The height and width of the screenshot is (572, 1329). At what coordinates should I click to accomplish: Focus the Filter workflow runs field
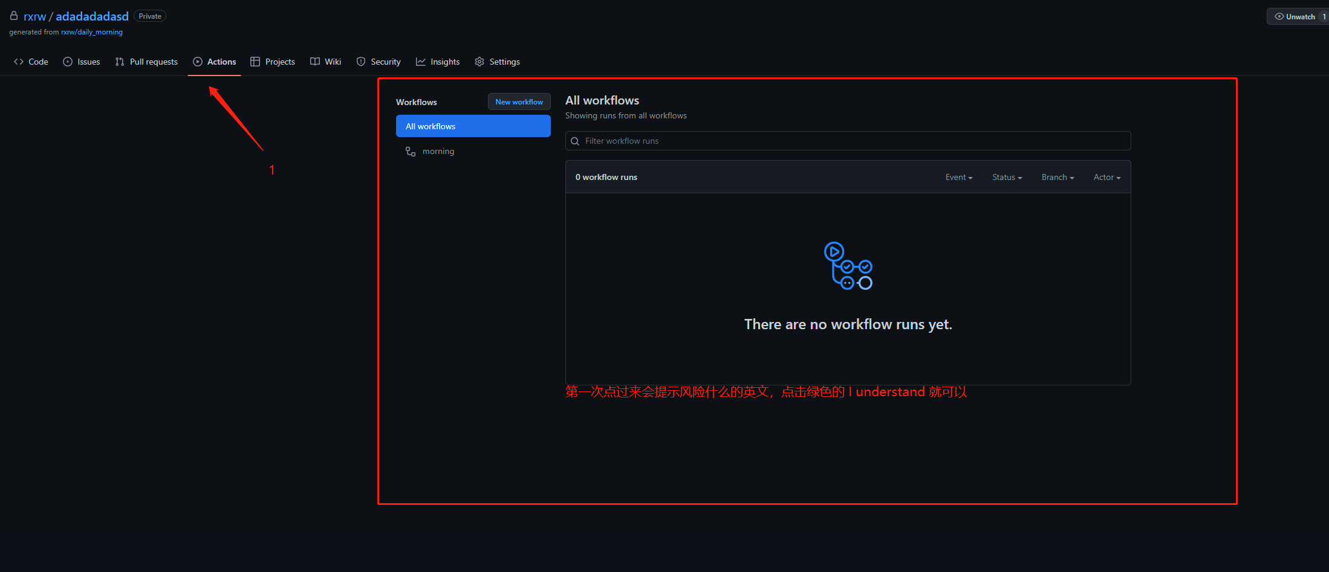tap(848, 141)
